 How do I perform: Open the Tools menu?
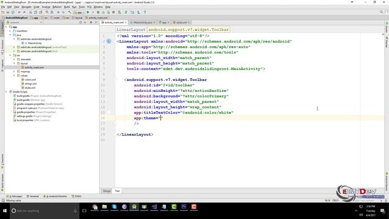click(x=81, y=7)
